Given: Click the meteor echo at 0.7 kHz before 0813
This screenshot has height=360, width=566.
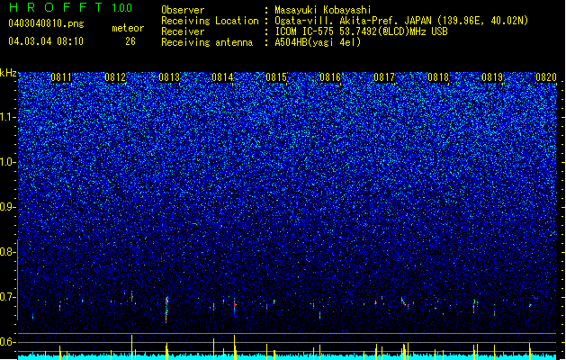Looking at the screenshot, I should click(131, 296).
